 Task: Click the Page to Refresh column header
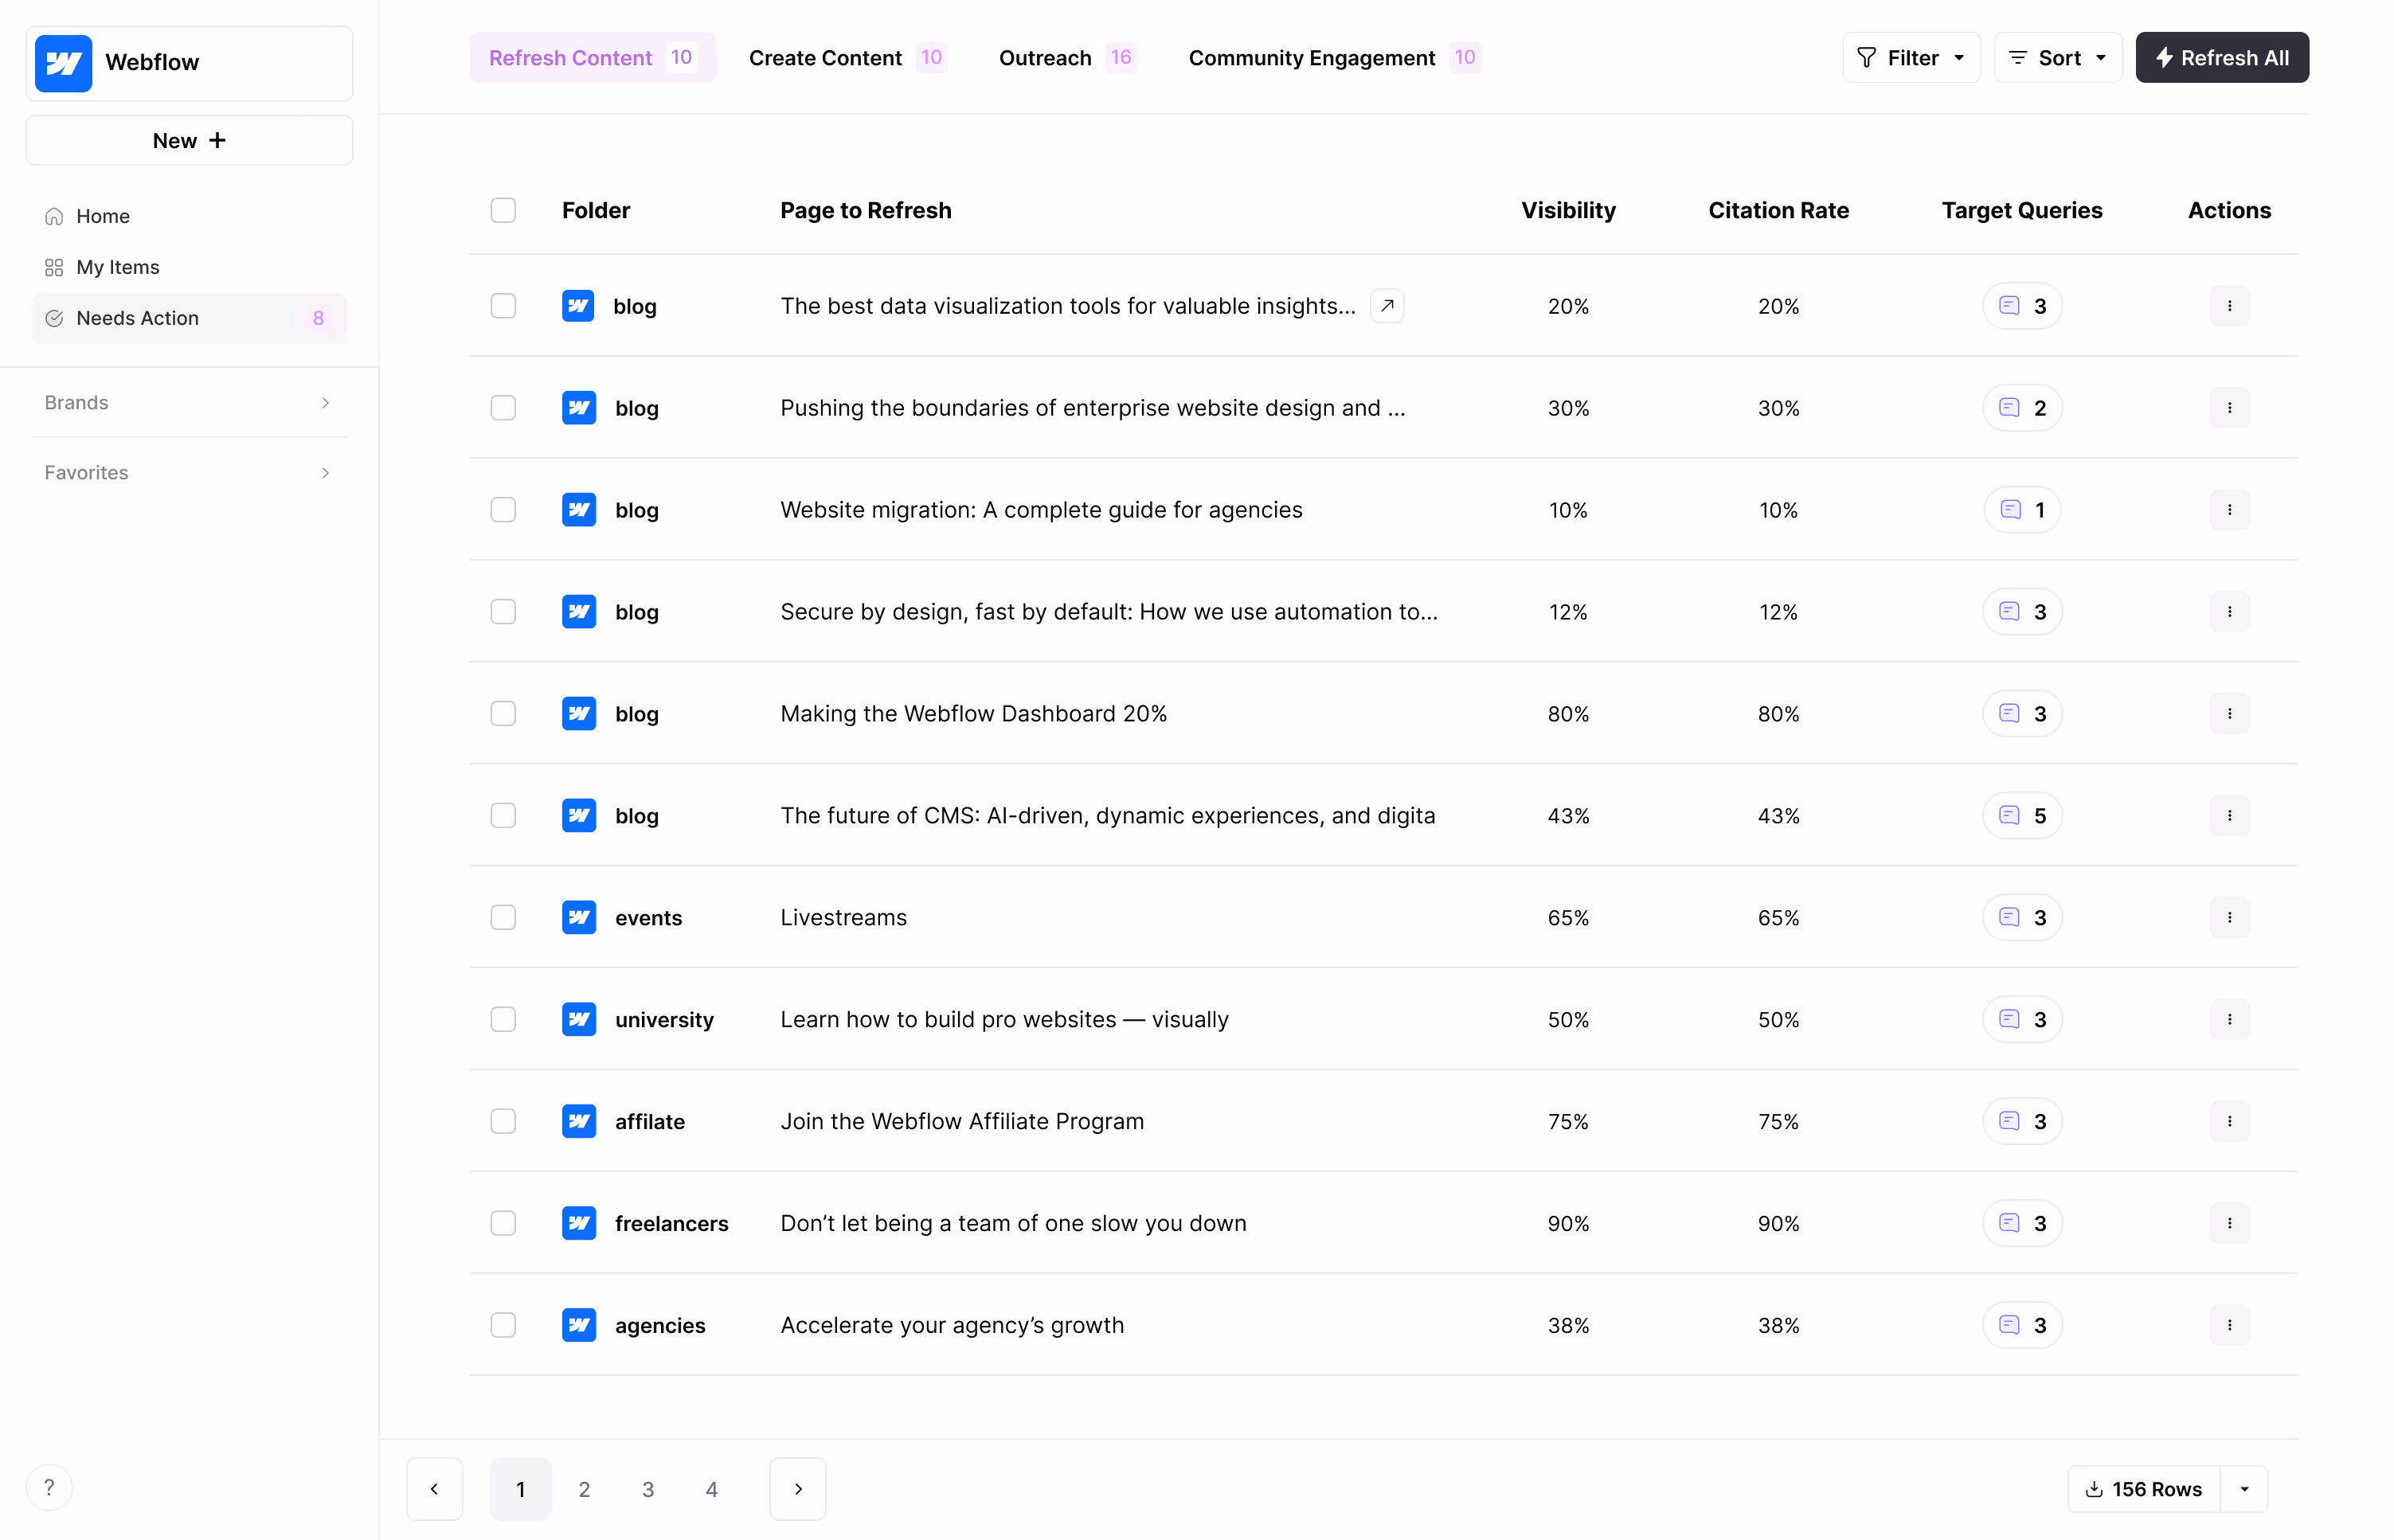click(x=866, y=210)
